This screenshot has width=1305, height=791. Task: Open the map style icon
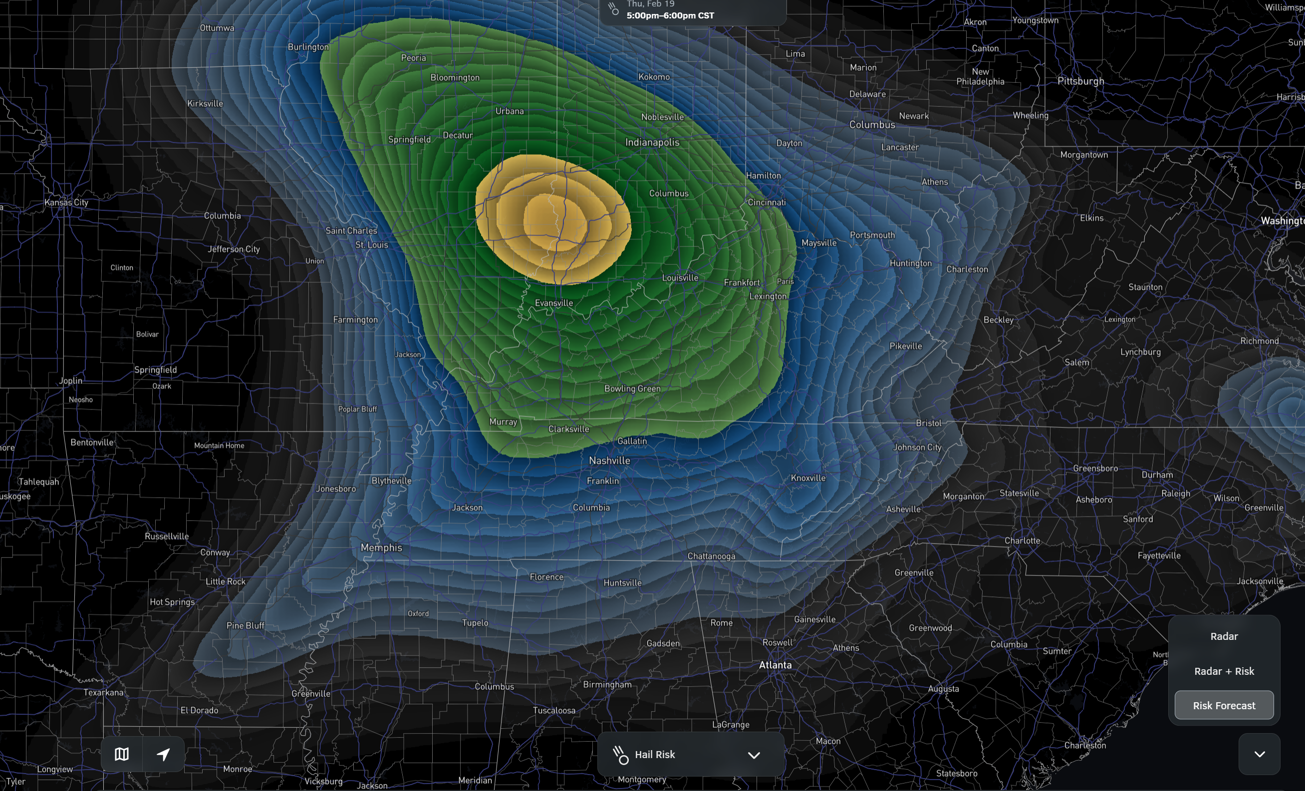pos(122,754)
